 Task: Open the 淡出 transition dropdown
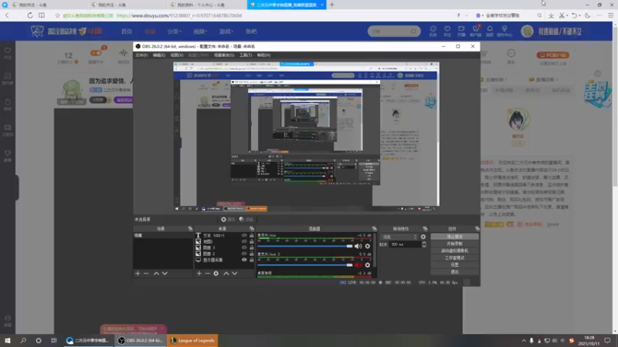pyautogui.click(x=399, y=237)
